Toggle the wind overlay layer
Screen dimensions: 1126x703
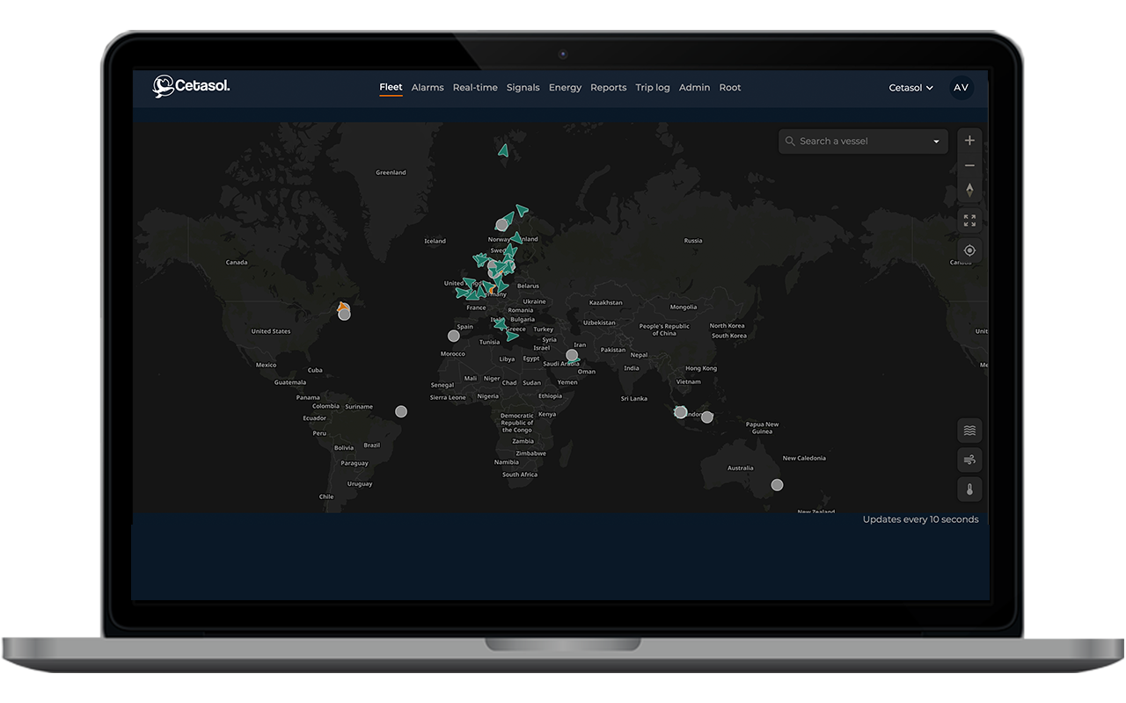(969, 460)
